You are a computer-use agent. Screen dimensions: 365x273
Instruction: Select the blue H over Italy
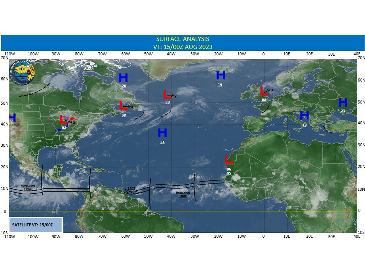(304, 115)
